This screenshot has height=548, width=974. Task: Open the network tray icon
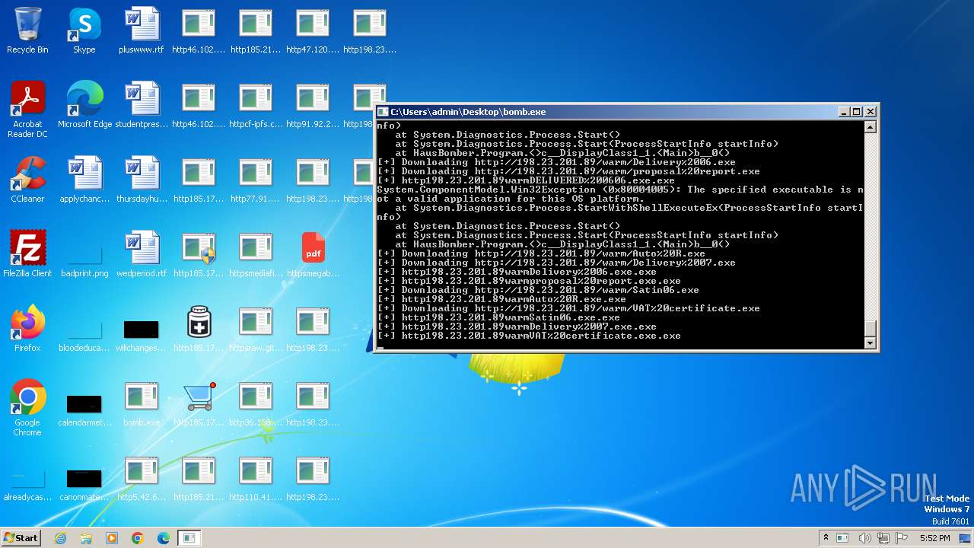tap(883, 538)
